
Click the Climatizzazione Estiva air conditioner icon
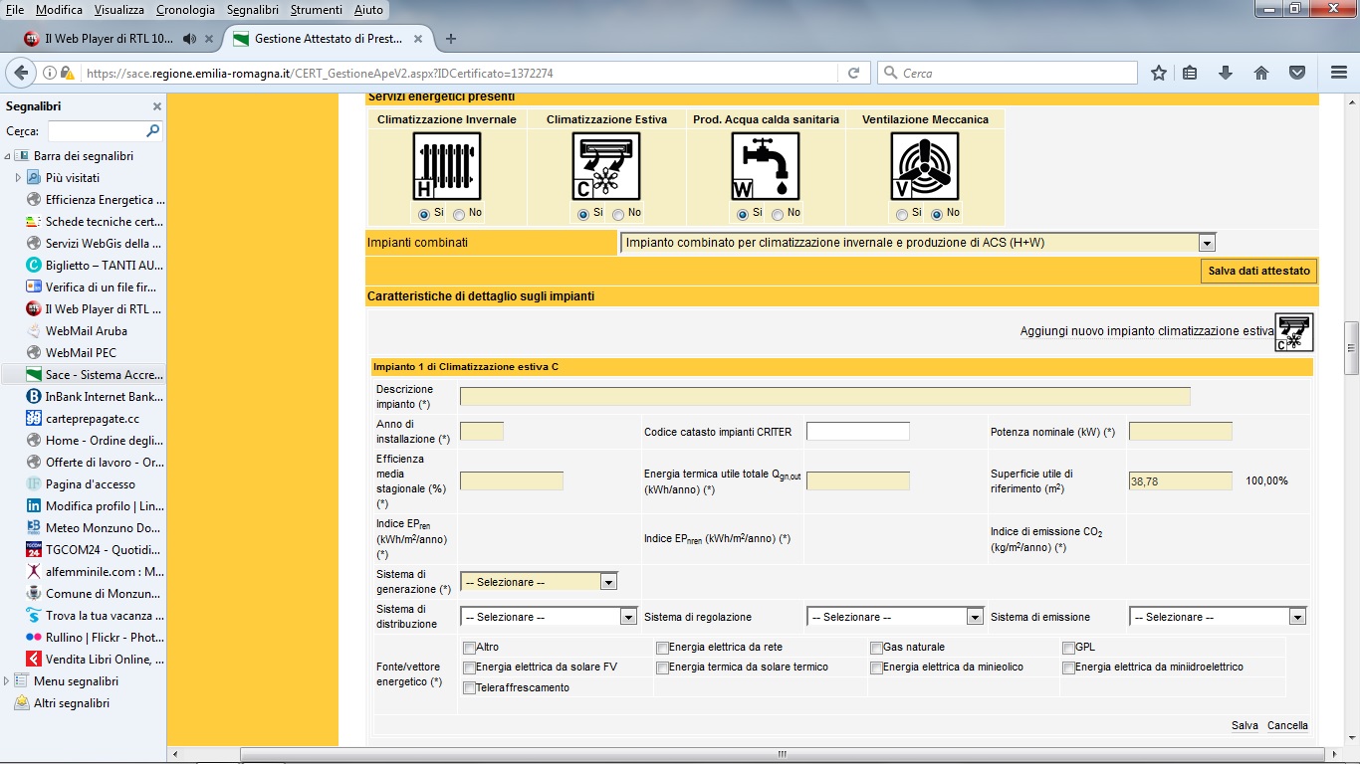coord(605,166)
